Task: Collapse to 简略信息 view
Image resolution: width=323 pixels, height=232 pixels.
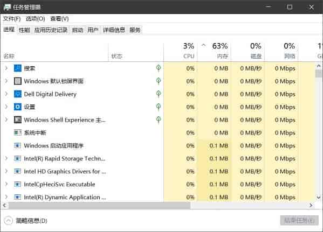Action: [25, 221]
